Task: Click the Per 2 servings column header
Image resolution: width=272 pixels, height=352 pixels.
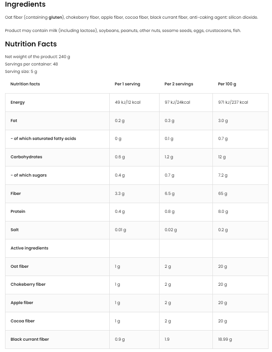Action: tap(179, 84)
